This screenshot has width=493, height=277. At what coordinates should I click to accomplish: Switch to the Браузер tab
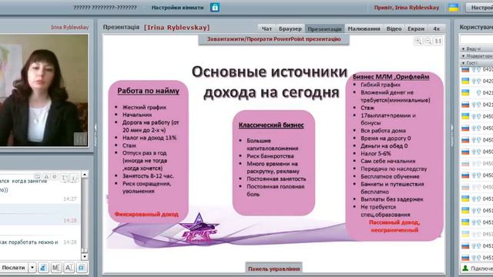[x=290, y=28]
